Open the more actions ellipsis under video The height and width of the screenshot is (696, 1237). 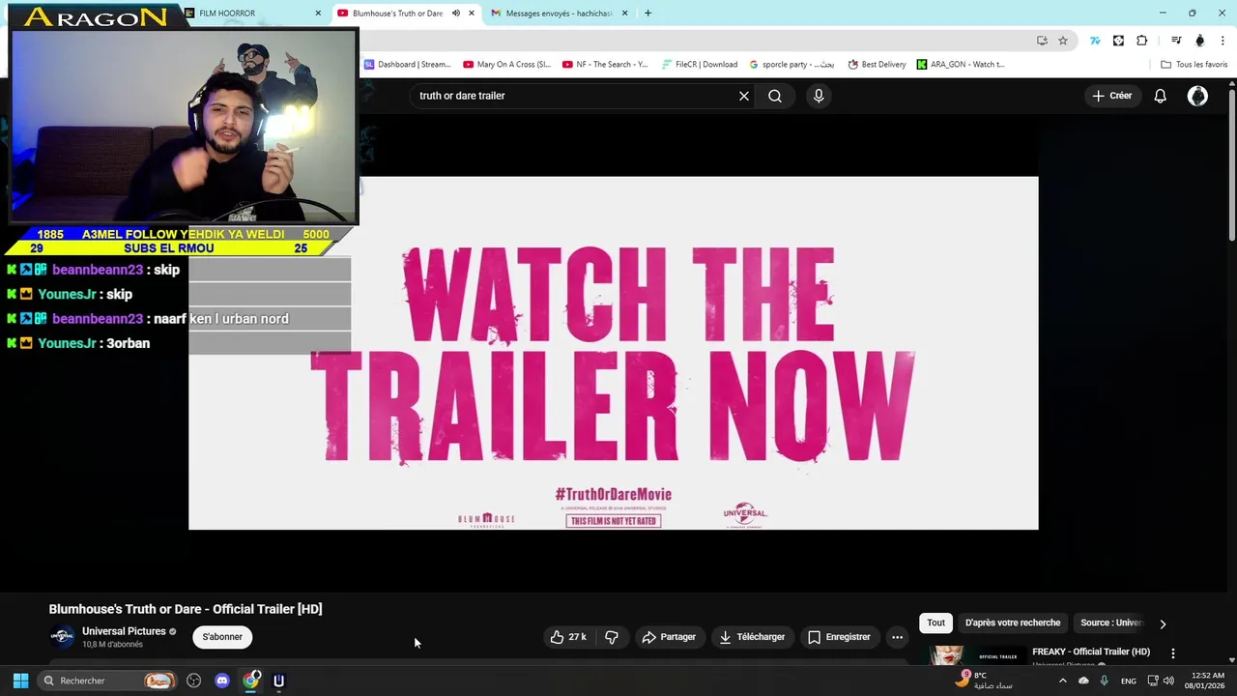coord(897,637)
